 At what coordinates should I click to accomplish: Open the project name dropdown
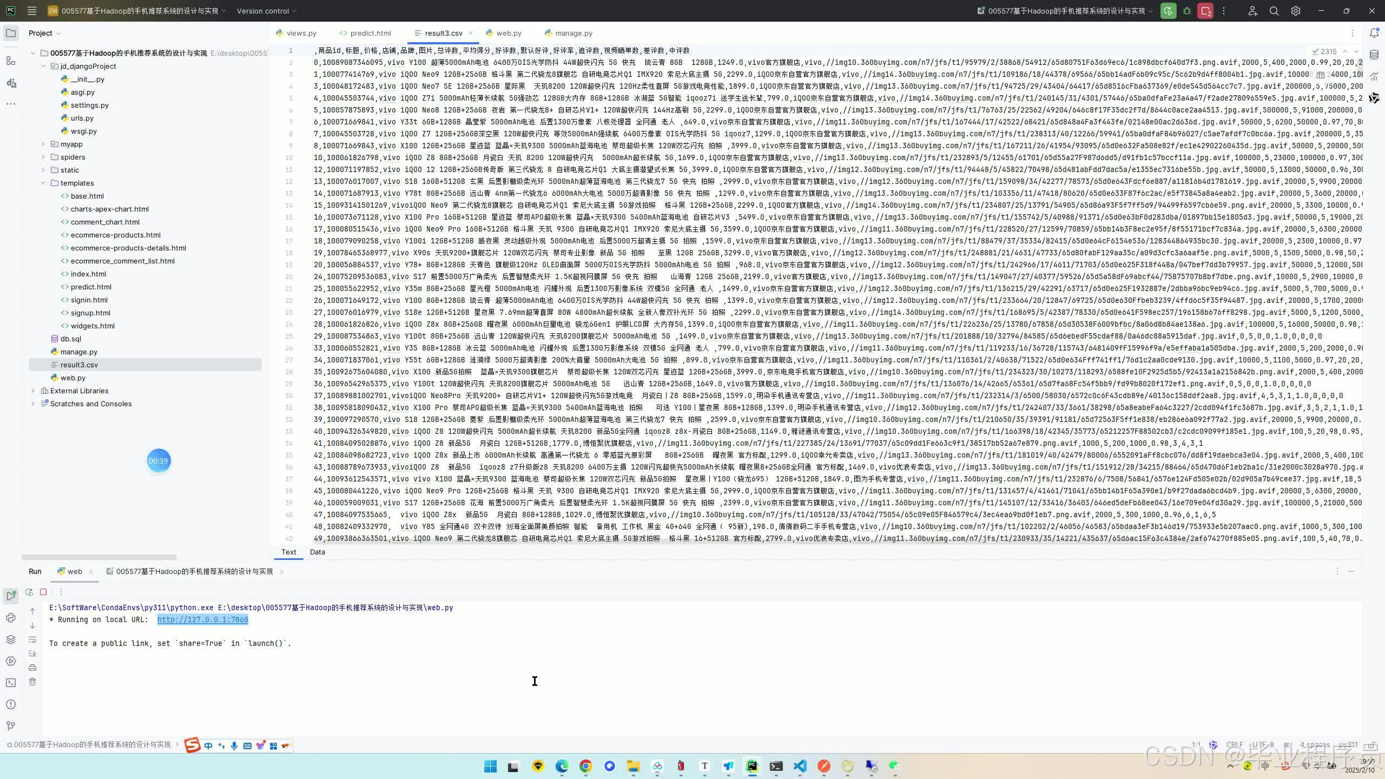pyautogui.click(x=137, y=11)
